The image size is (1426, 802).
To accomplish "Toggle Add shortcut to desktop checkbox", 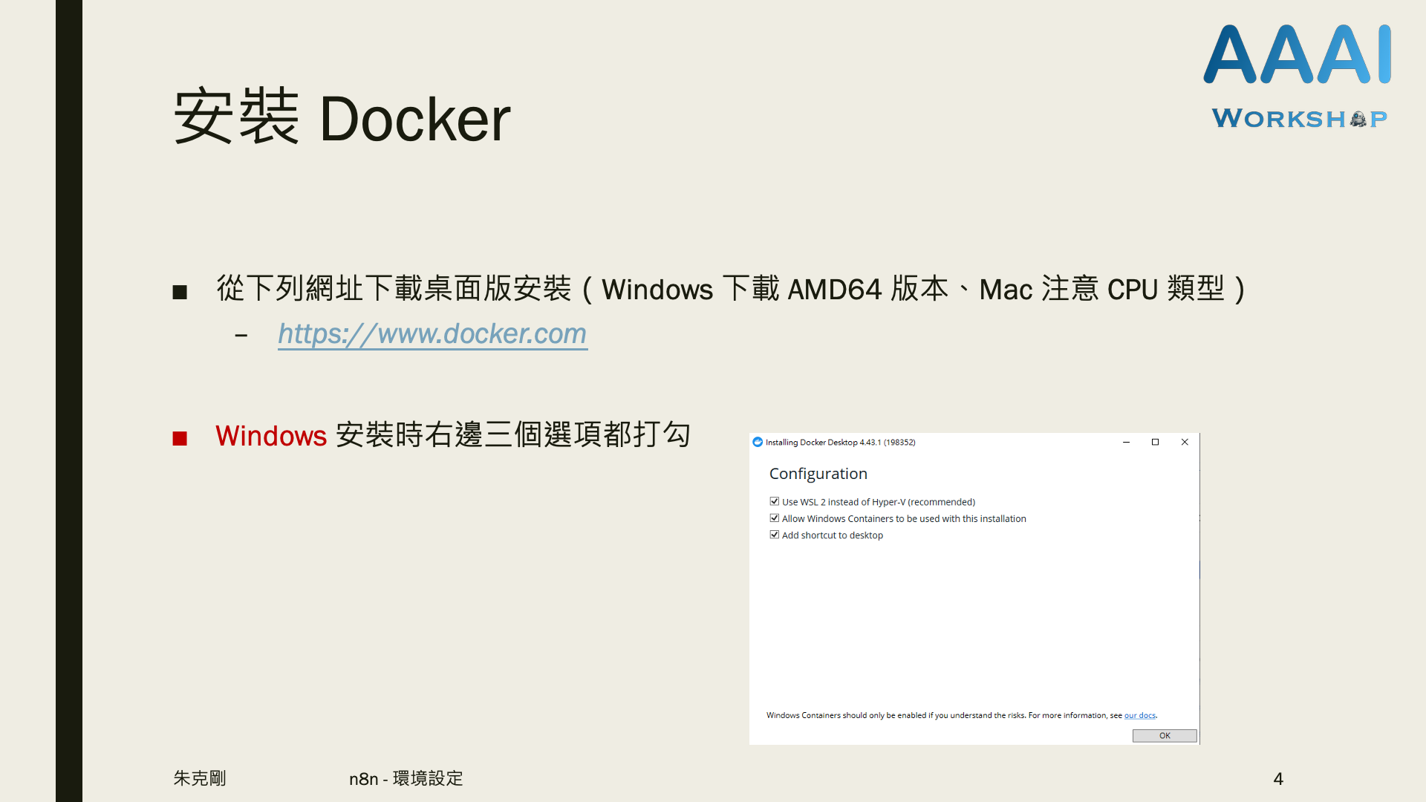I will pyautogui.click(x=775, y=535).
